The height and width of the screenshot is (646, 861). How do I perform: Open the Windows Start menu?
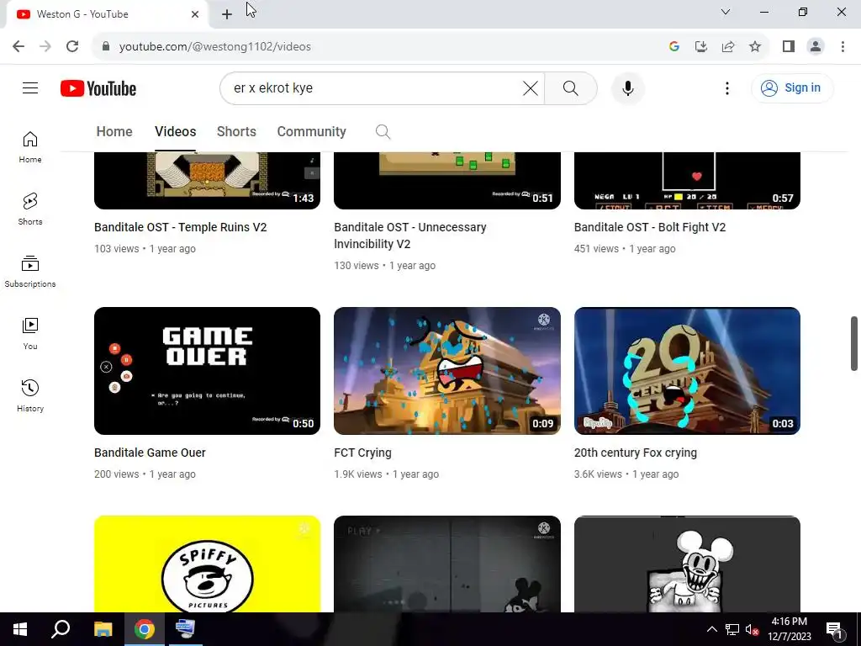pyautogui.click(x=20, y=629)
